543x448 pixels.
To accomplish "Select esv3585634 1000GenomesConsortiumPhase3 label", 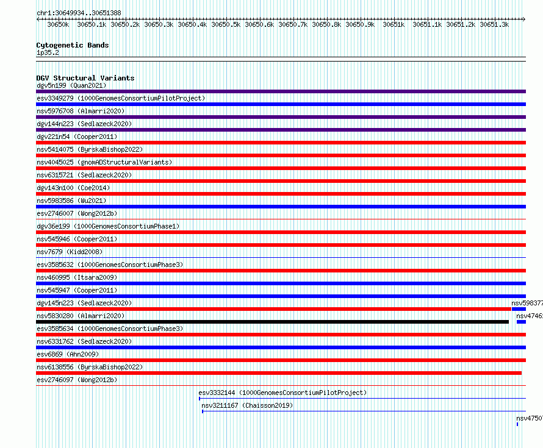I will pyautogui.click(x=110, y=329).
